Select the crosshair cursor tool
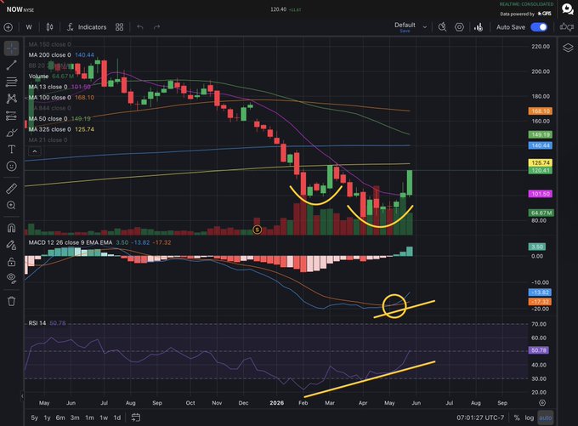Viewport: 578px width, 426px height. coord(11,48)
